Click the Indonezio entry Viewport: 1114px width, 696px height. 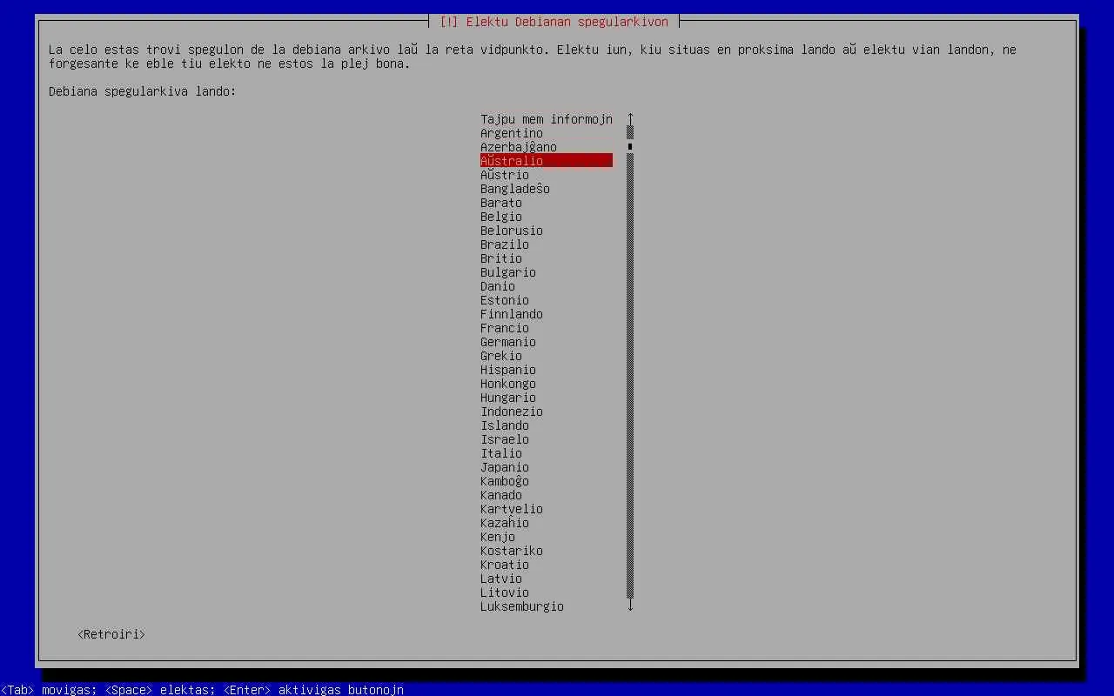pos(512,412)
